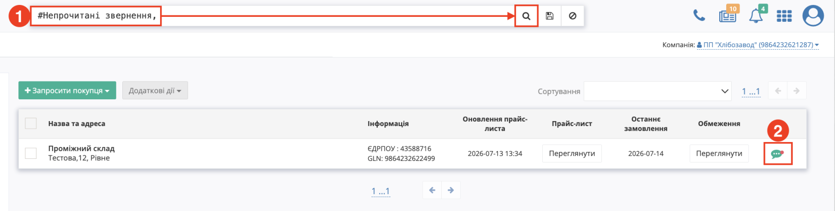Click the Обмеження column header
Screen dimensions: 835x211
point(719,124)
